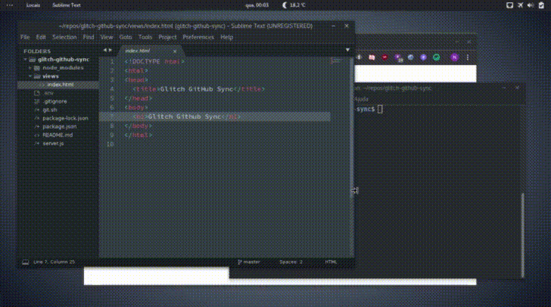Screen dimensions: 551x307
Task: Select the views folder name
Action: coord(50,76)
